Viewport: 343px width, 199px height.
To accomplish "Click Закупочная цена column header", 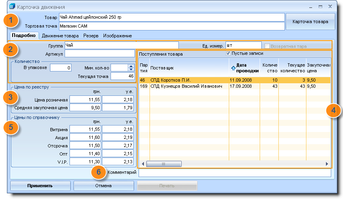I will point(319,68).
